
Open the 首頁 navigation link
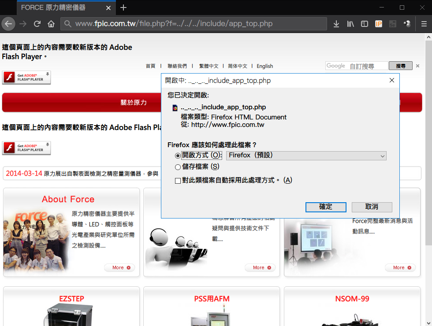click(150, 66)
